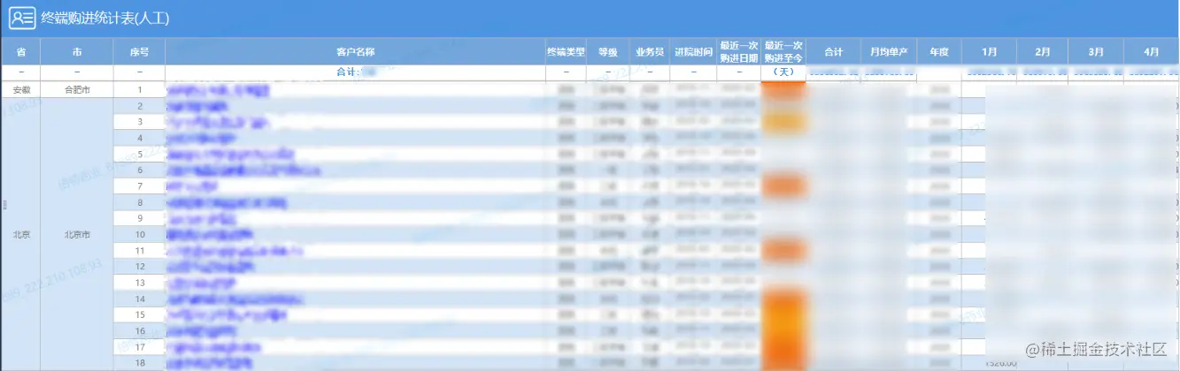Click the 省 column header
Viewport: 1180px width, 371px height.
click(21, 52)
